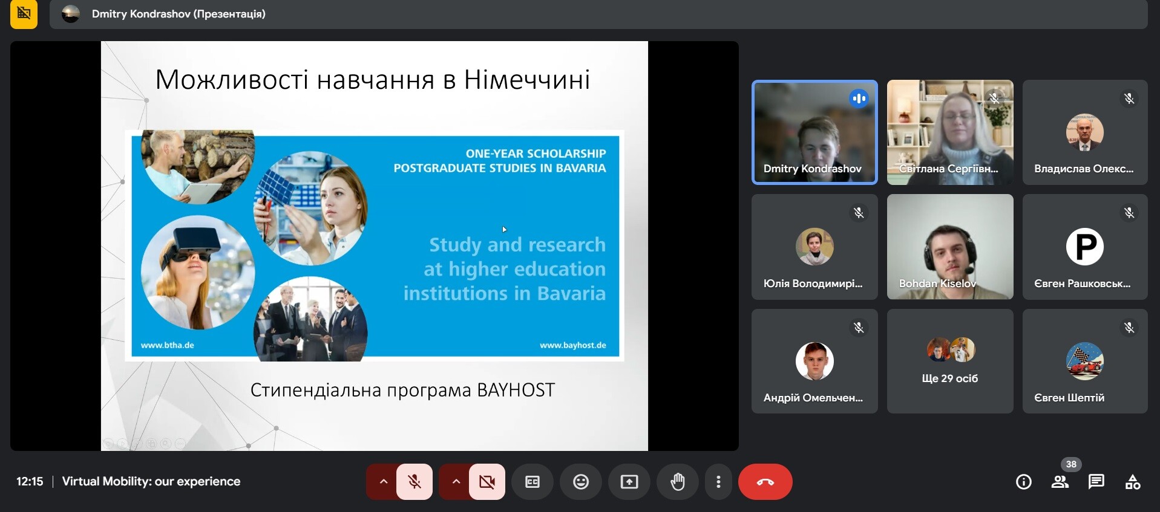Click muted mic icon on Андрій Омельчен... tile
This screenshot has width=1160, height=512.
[x=859, y=328]
